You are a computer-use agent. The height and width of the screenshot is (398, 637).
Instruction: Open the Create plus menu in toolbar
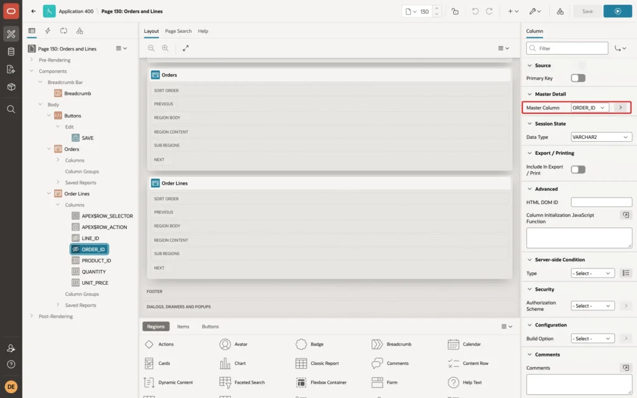513,11
